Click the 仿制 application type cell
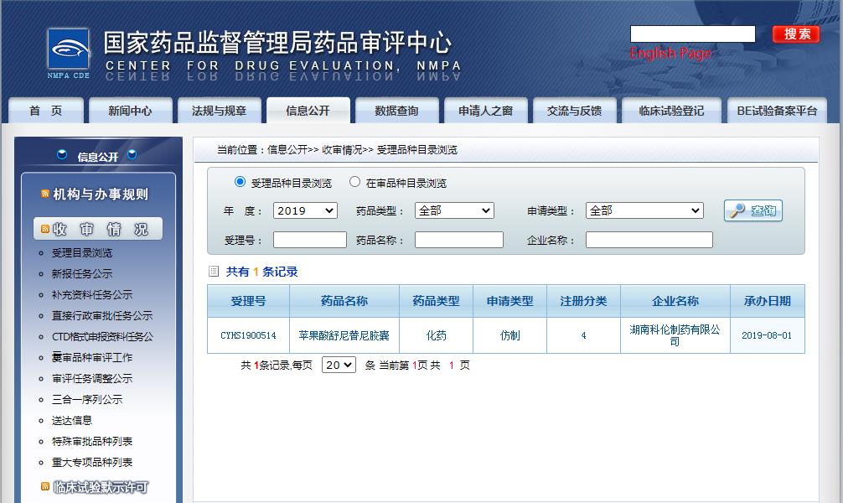The width and height of the screenshot is (843, 503). tap(509, 335)
